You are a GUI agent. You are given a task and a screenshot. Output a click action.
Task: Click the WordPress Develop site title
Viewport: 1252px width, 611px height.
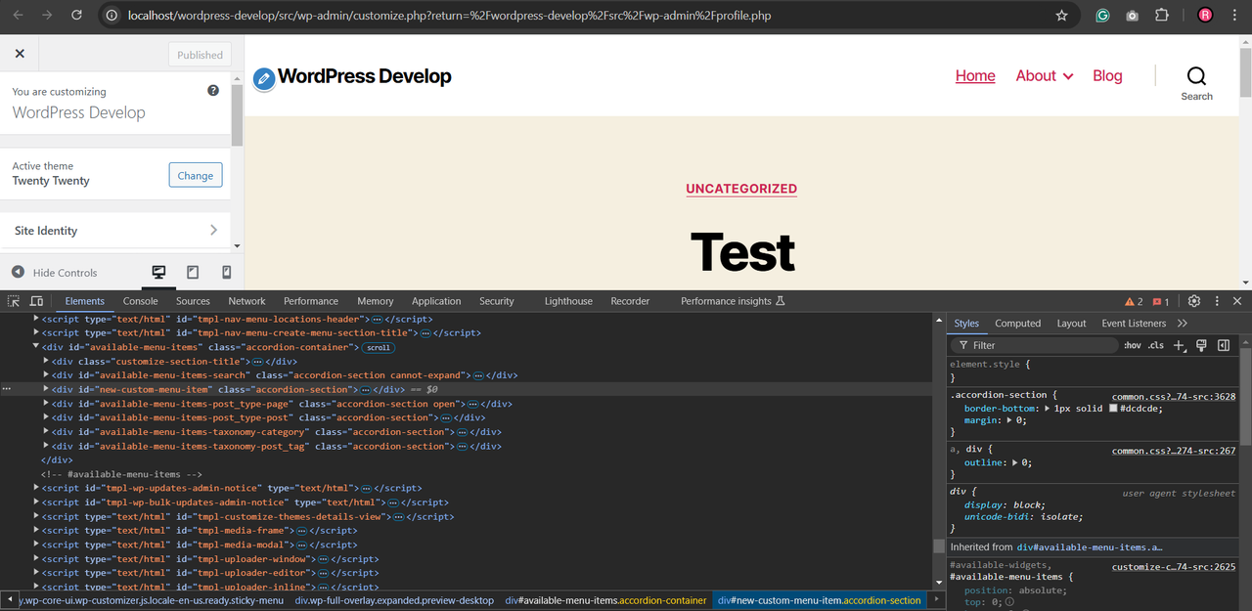click(x=365, y=76)
